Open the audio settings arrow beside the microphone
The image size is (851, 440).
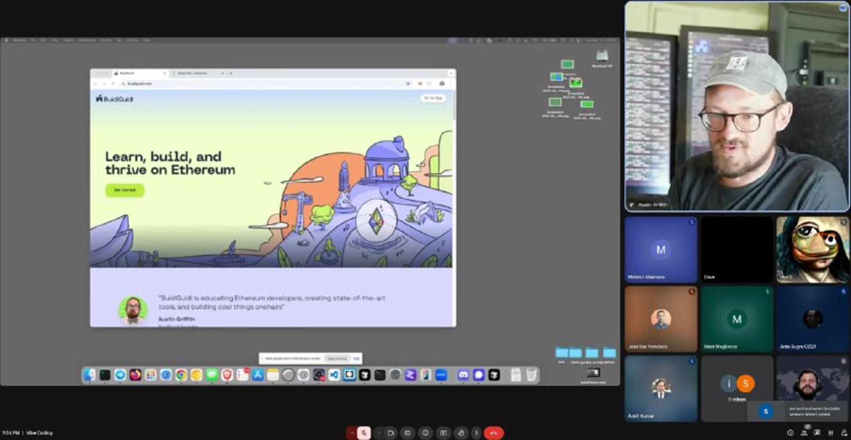(352, 433)
